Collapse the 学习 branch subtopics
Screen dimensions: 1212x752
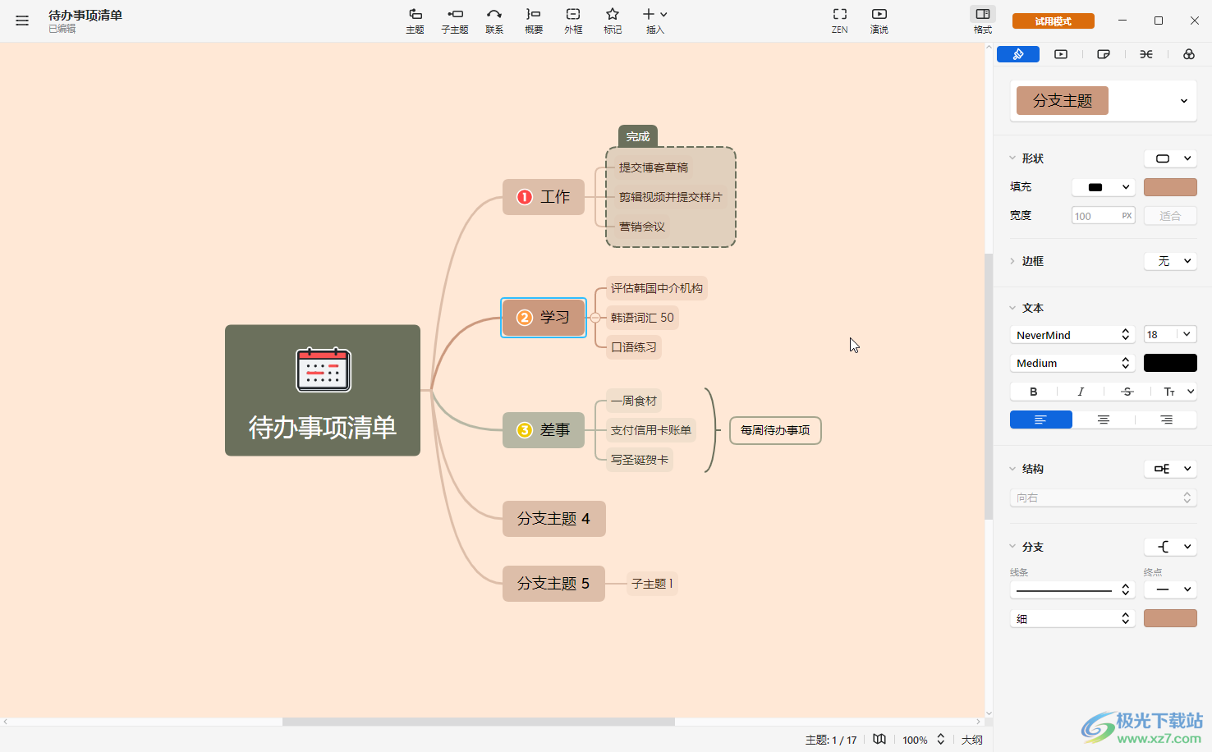pos(595,318)
